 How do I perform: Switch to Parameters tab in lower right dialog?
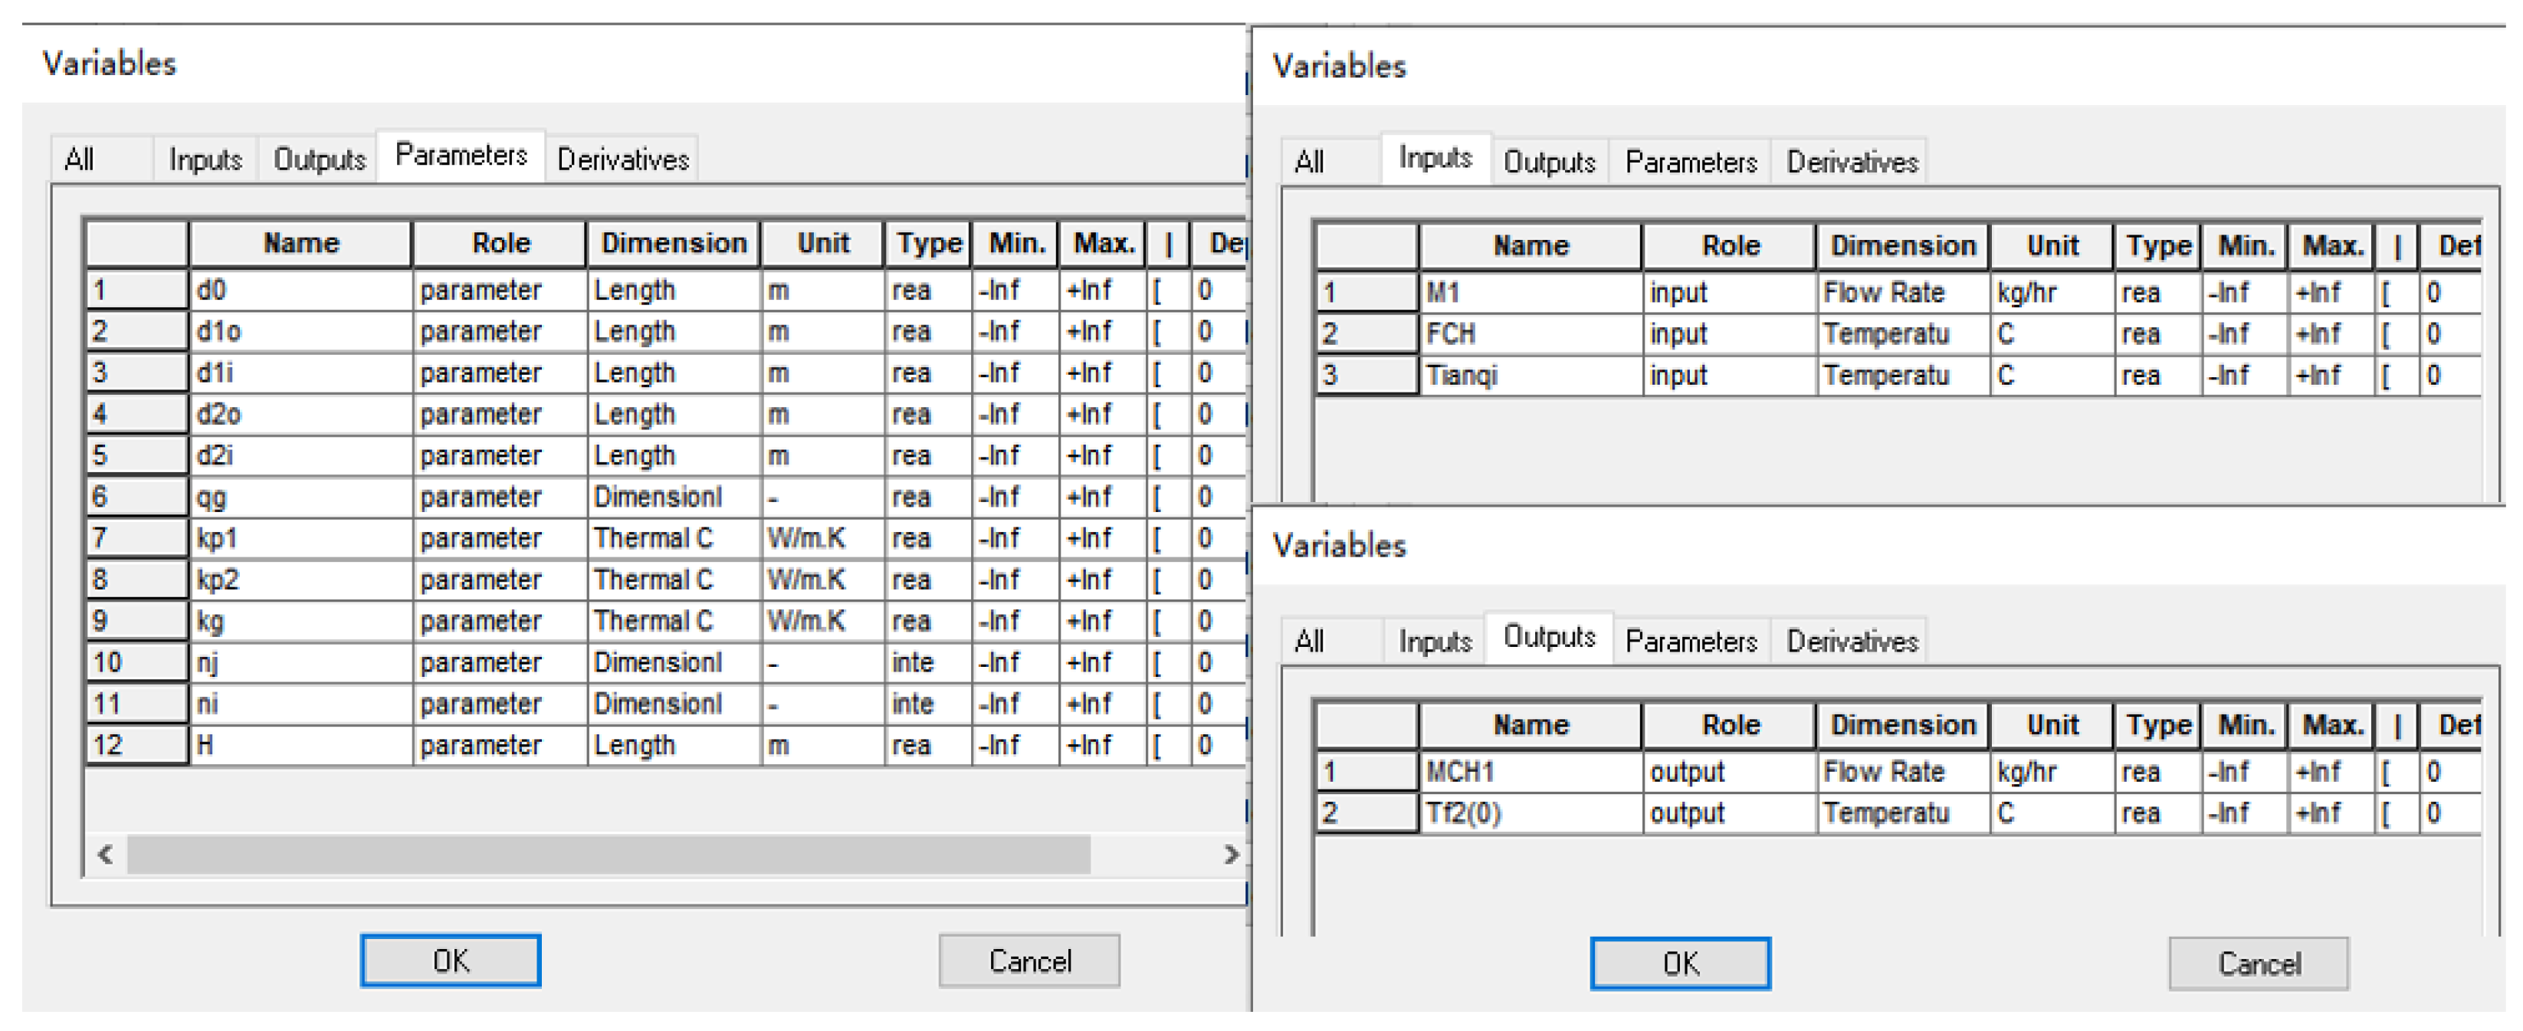coord(1691,641)
